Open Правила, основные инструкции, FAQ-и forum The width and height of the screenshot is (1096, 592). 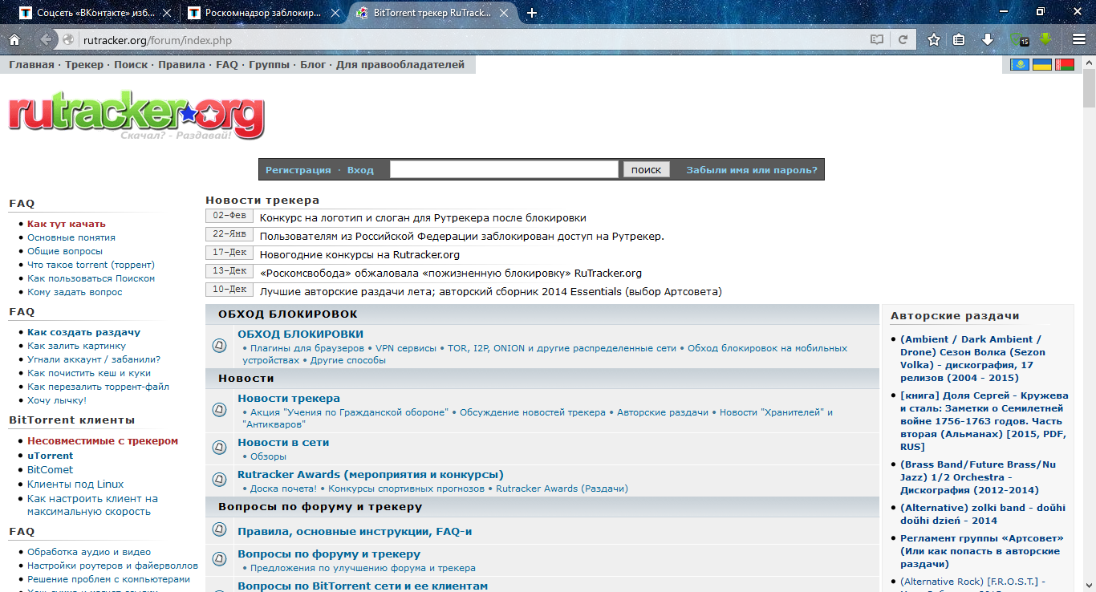pyautogui.click(x=355, y=531)
